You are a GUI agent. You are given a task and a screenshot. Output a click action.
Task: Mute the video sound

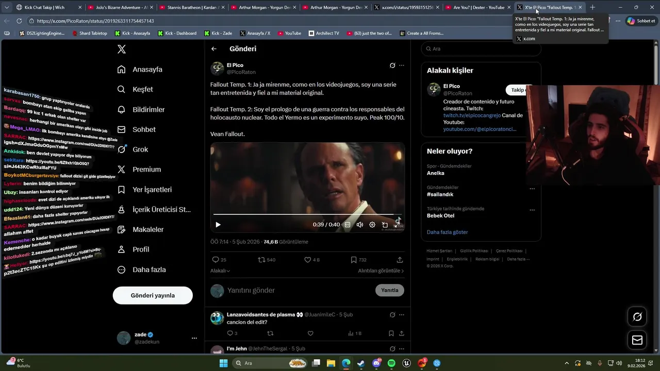click(x=360, y=225)
